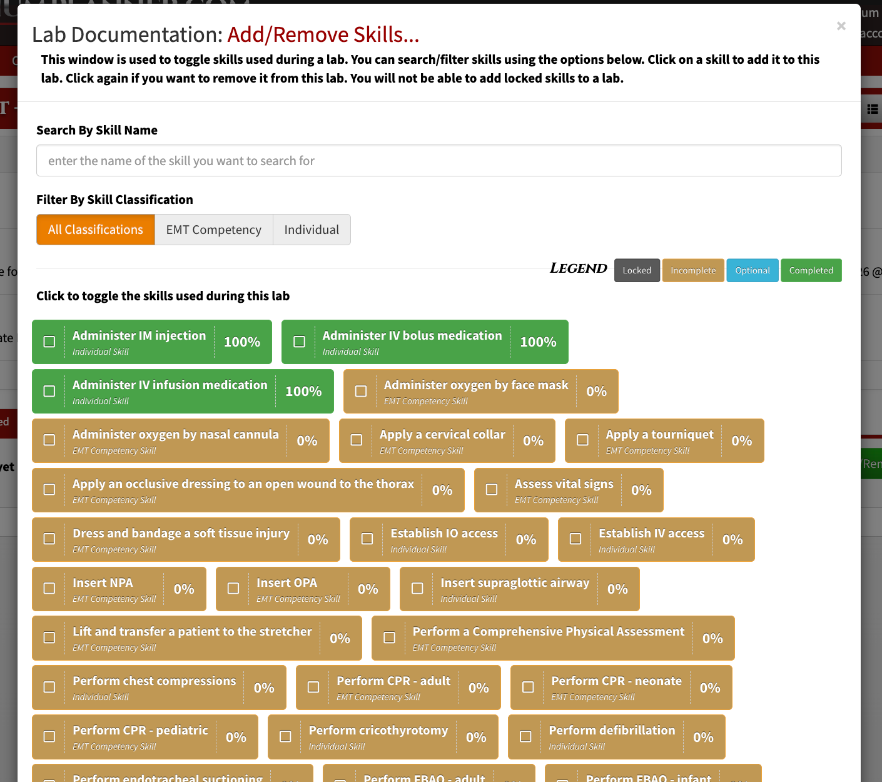Check the Perform chest compressions checkbox
This screenshot has height=782, width=882.
(x=49, y=688)
